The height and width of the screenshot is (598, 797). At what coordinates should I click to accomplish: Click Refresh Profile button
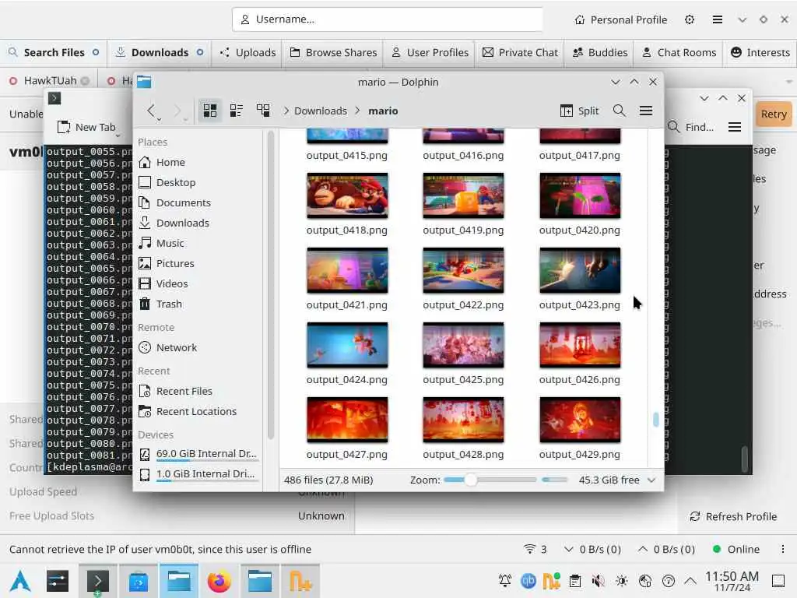point(733,517)
